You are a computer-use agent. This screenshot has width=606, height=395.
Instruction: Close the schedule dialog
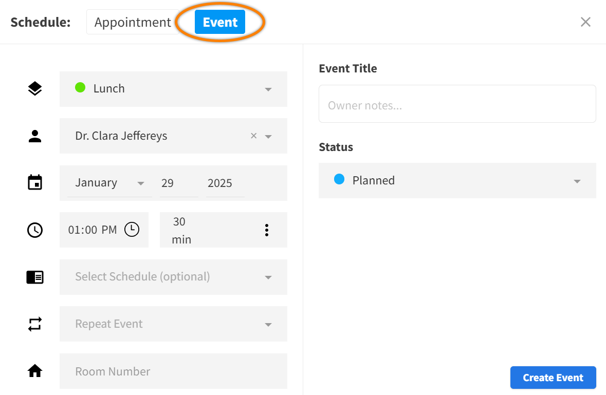coord(585,22)
